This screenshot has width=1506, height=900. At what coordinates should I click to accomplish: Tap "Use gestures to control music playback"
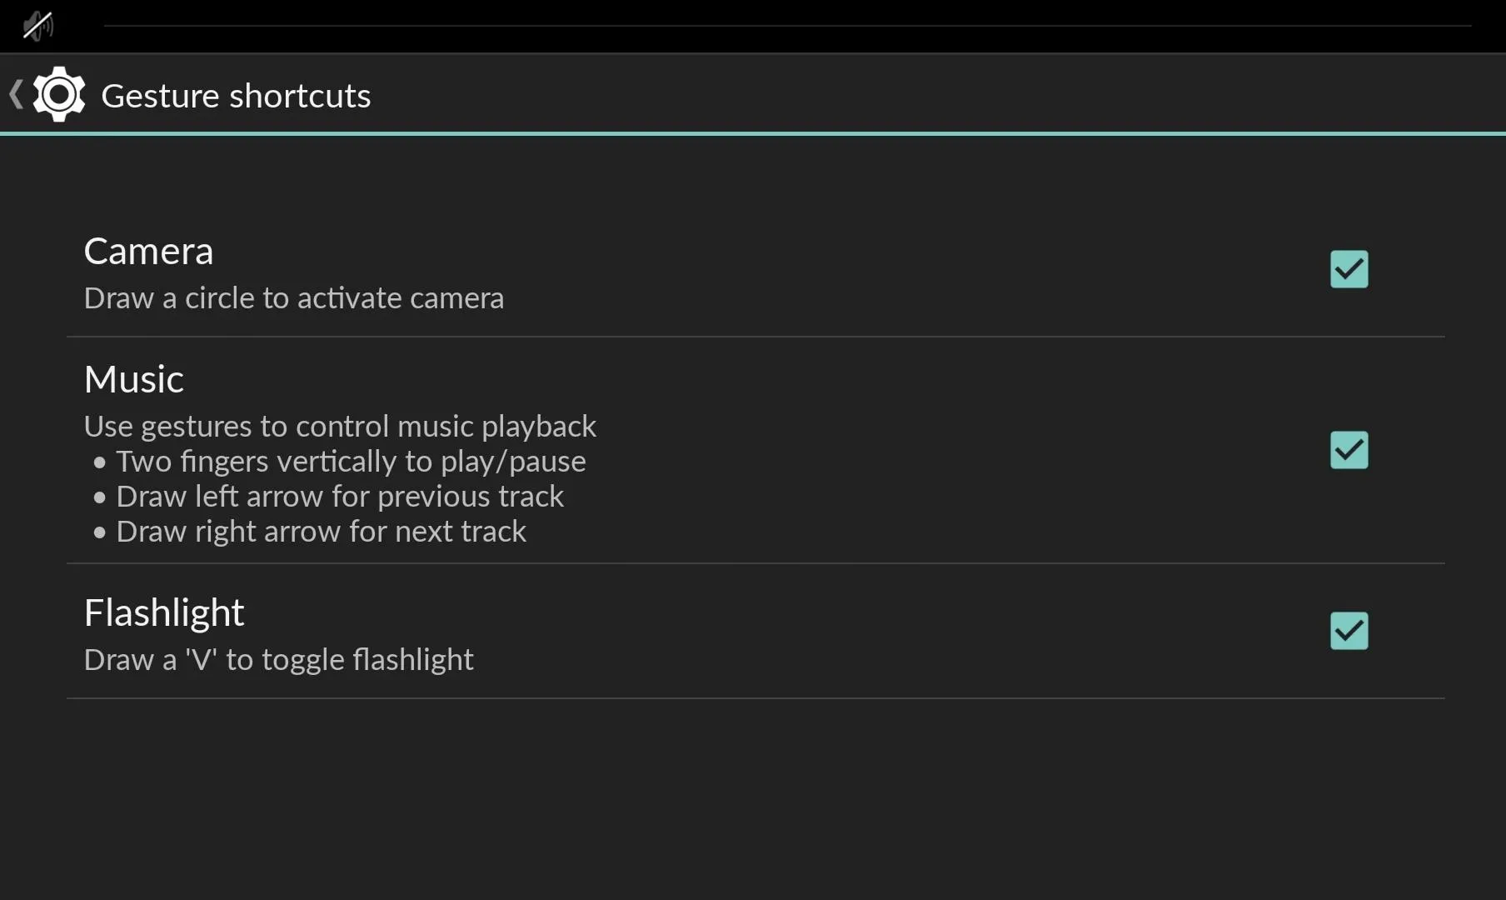[x=340, y=427]
